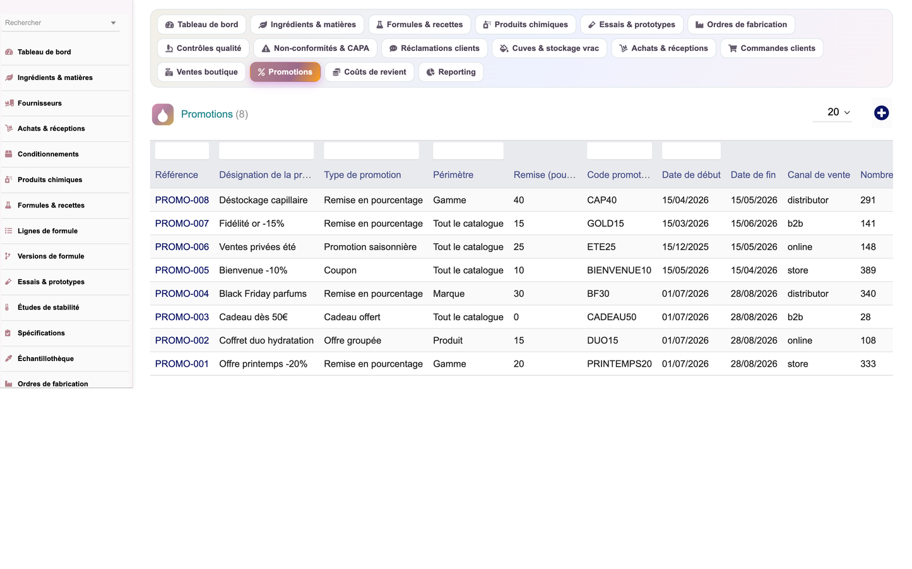Click the Produits chimiques sidebar icon
Screen dimensions: 912x569
[9, 180]
